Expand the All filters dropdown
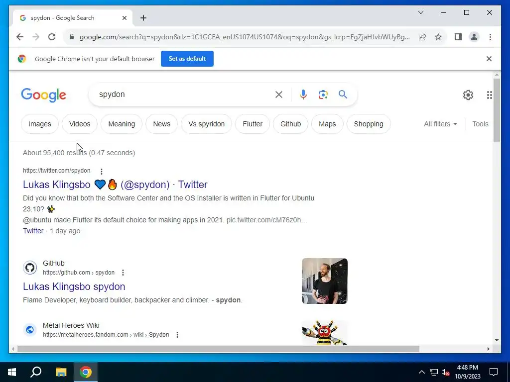Viewport: 510px width, 382px height. (440, 124)
